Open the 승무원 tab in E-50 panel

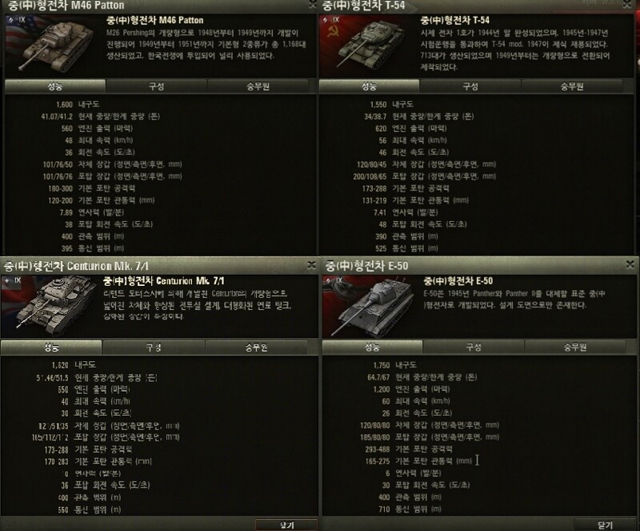point(575,347)
